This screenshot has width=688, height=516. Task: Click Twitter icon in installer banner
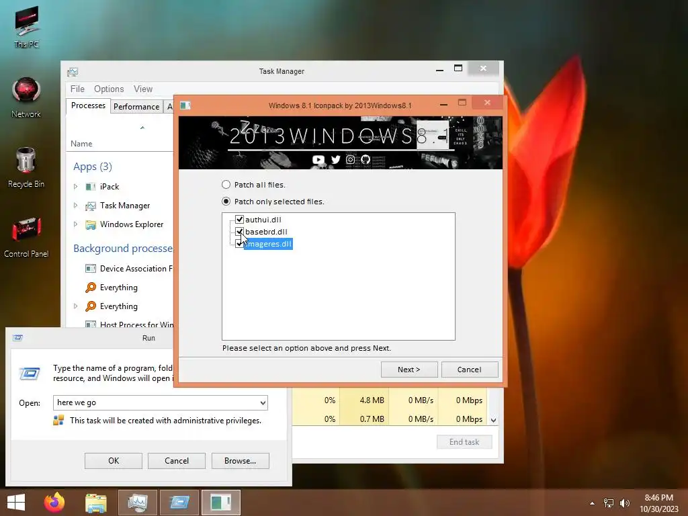coord(336,160)
